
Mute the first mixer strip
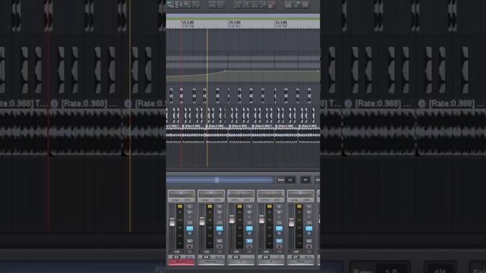(190, 212)
